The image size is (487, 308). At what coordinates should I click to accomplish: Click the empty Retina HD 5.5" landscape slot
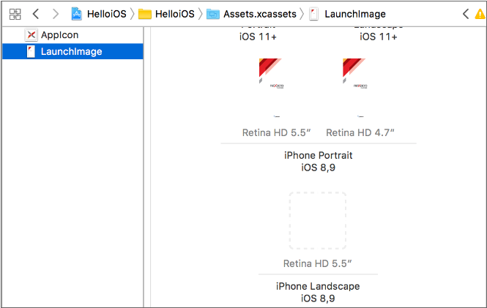[x=318, y=220]
